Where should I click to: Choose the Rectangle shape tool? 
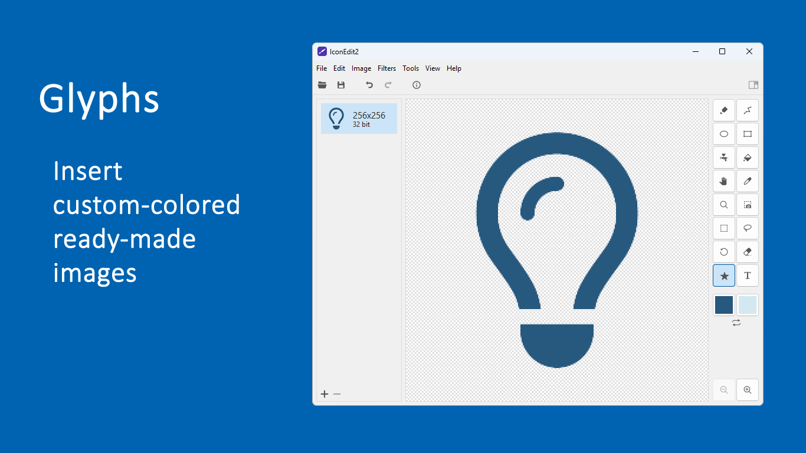point(748,134)
